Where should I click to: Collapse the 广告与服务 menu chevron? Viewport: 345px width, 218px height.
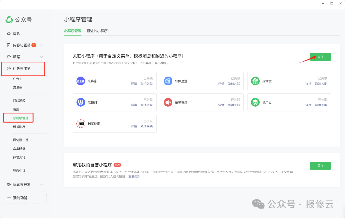click(x=42, y=69)
